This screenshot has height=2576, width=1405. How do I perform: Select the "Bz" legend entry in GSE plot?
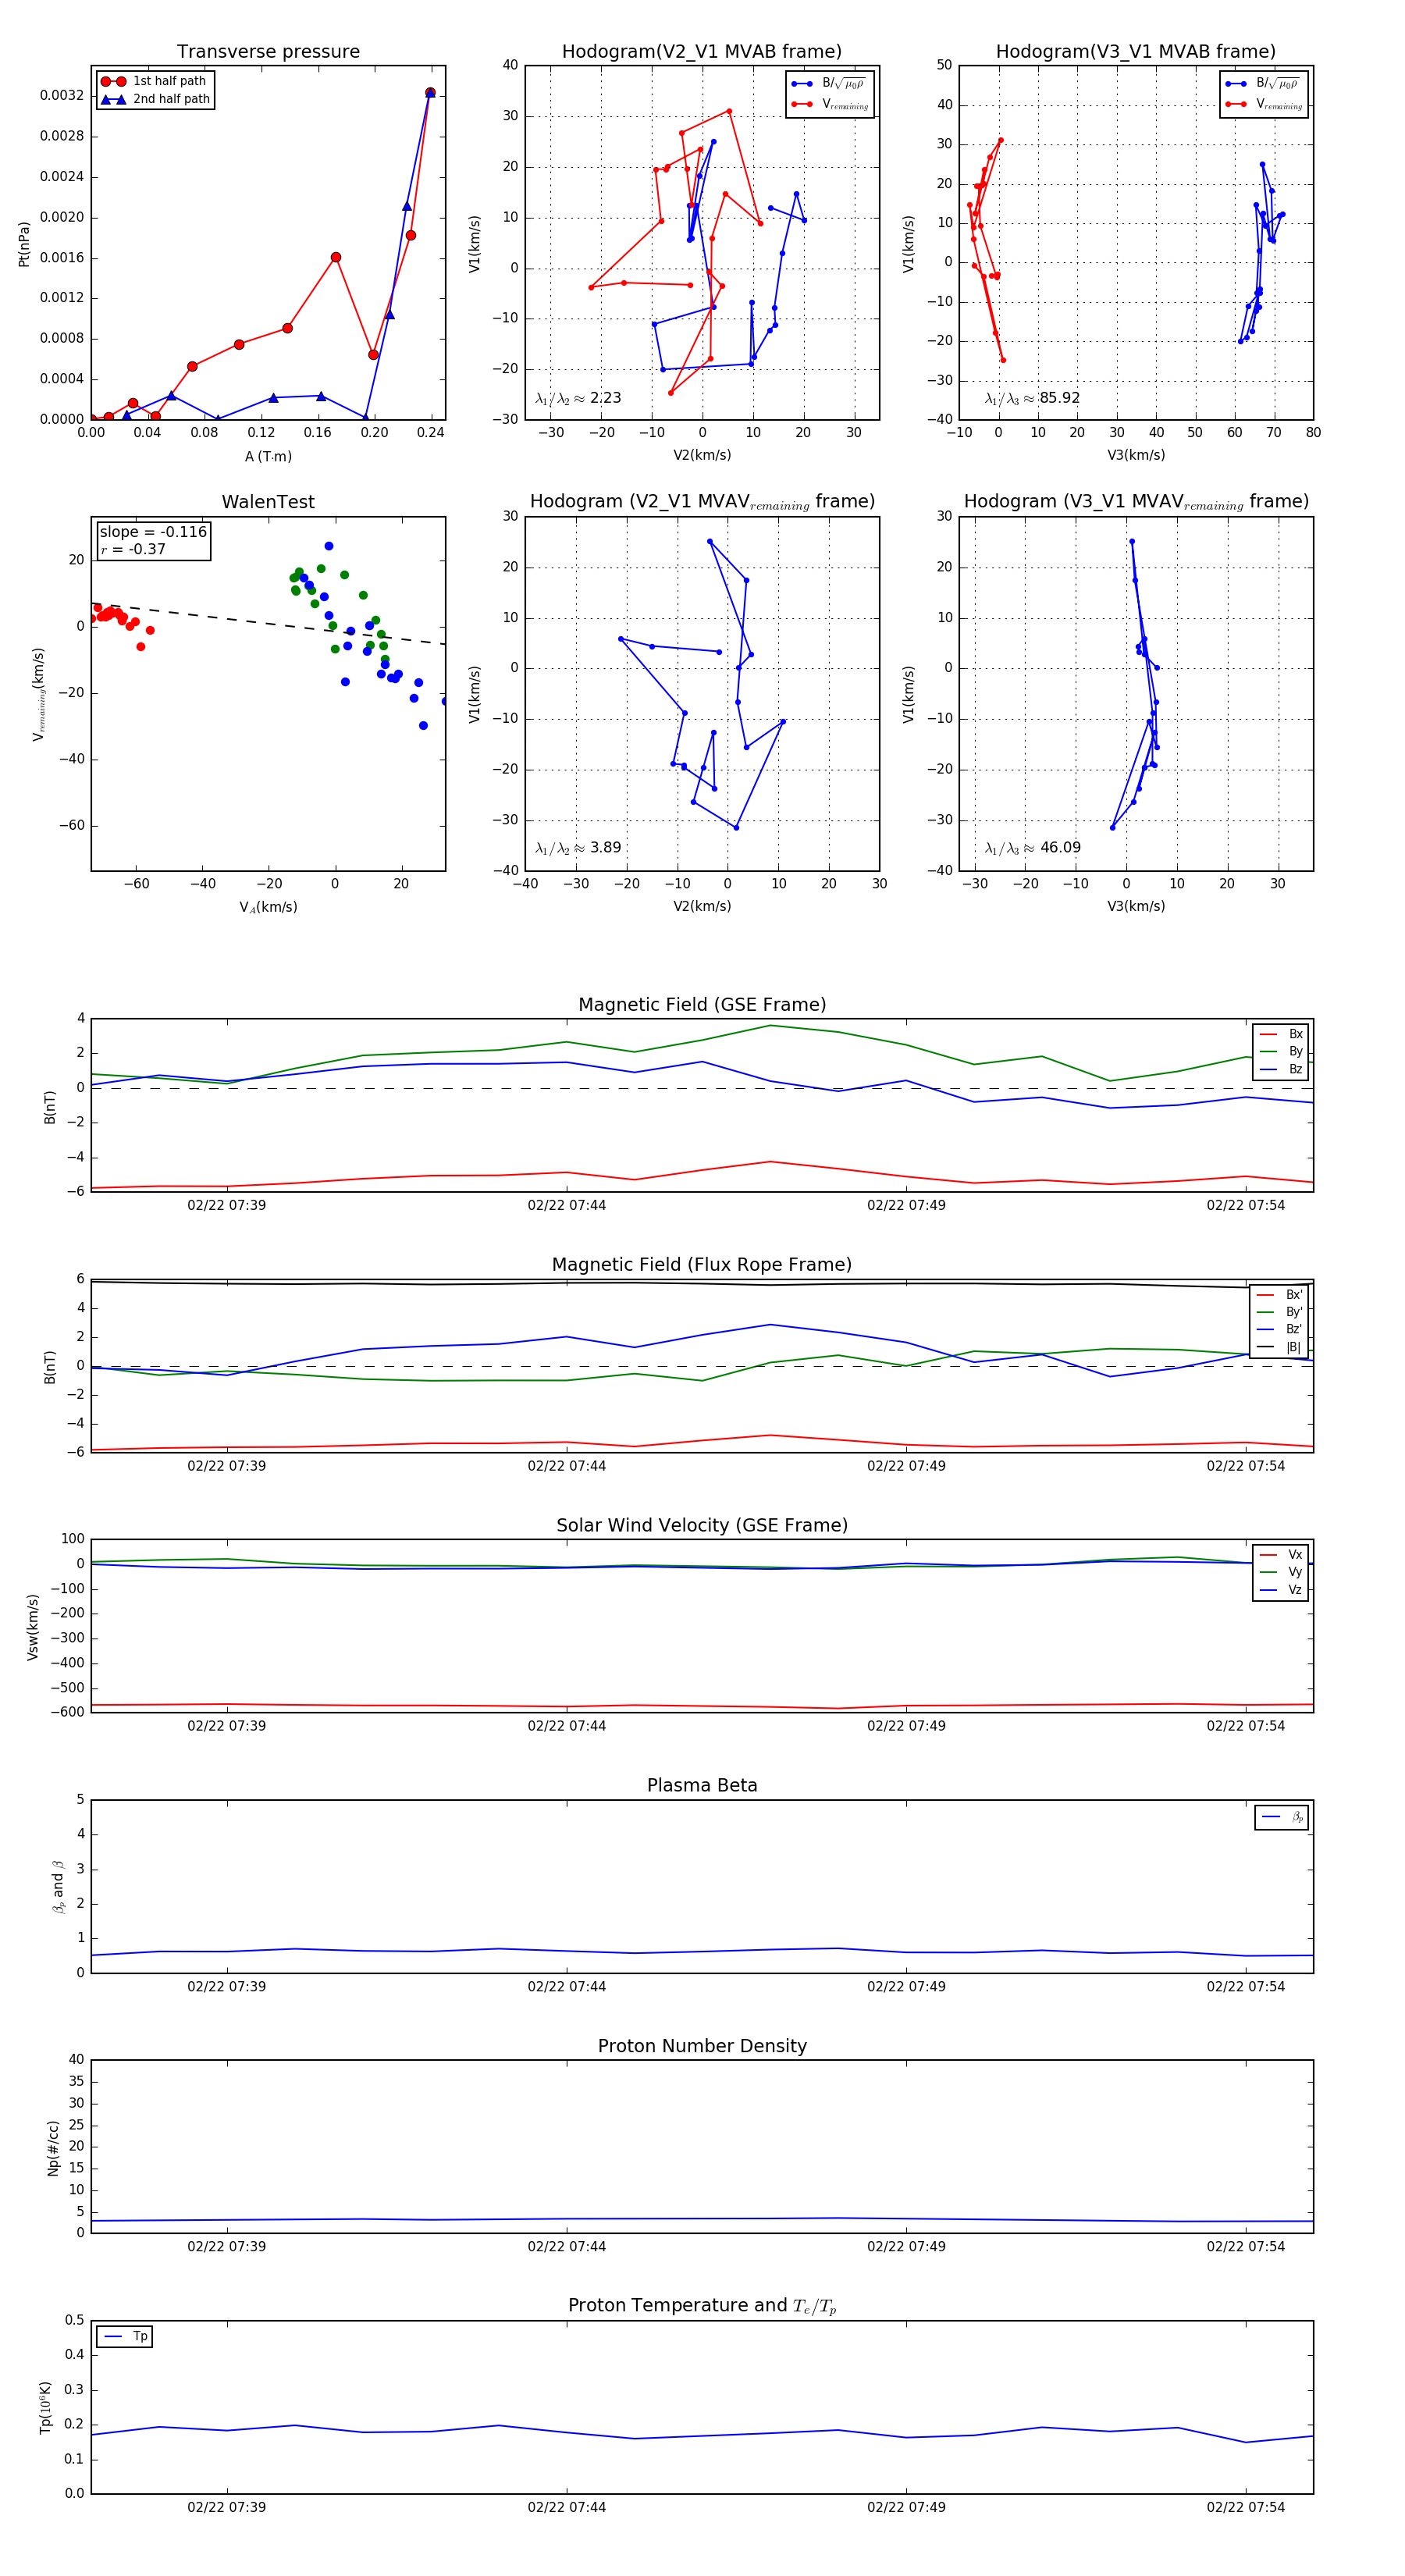(1281, 1069)
